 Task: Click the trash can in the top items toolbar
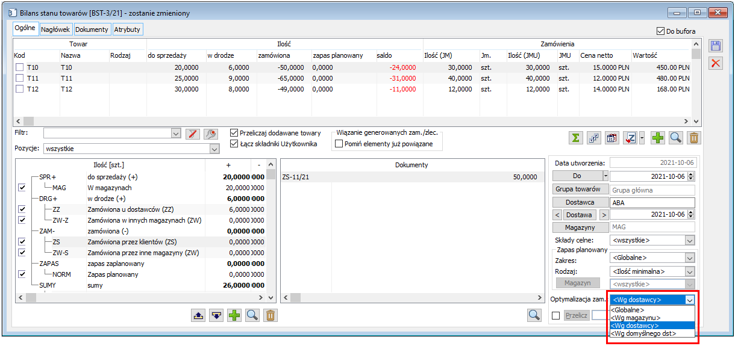pos(694,138)
